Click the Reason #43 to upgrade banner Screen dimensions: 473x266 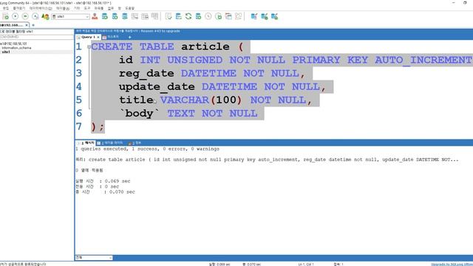[160, 31]
